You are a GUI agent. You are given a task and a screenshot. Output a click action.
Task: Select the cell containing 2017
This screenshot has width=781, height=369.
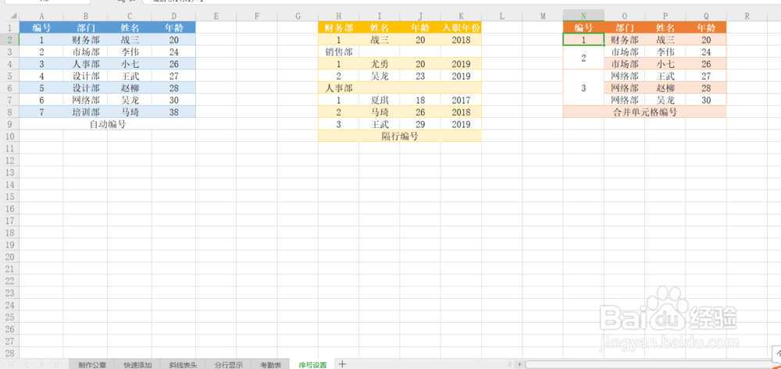point(461,100)
